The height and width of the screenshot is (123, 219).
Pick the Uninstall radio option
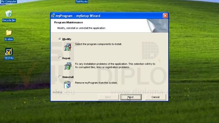(x=60, y=77)
